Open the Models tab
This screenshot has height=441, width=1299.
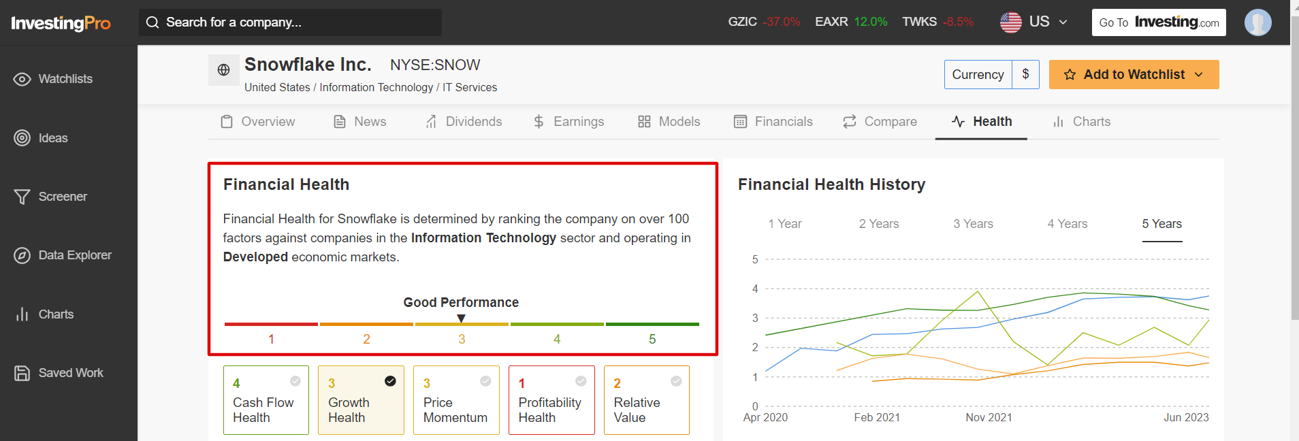pyautogui.click(x=669, y=122)
